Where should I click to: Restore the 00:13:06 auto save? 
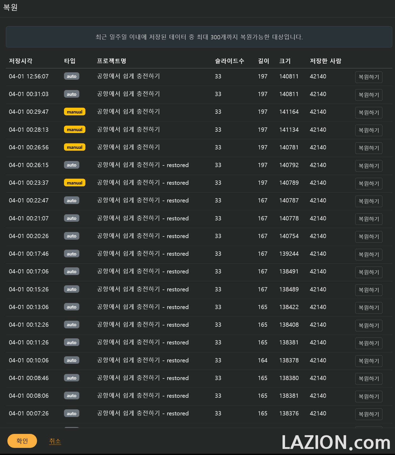tap(369, 307)
